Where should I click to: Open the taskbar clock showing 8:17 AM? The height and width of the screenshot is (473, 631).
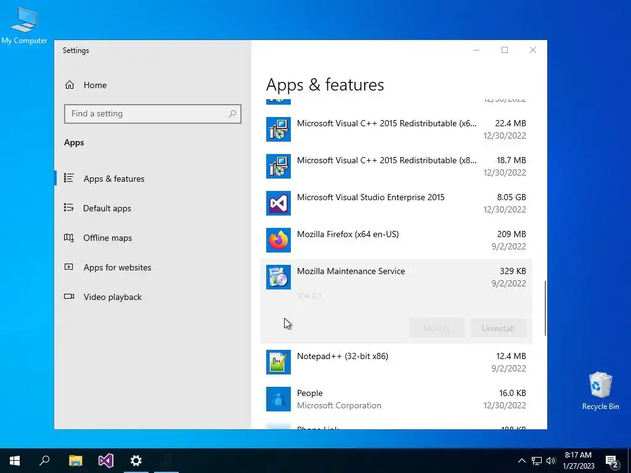coord(578,461)
